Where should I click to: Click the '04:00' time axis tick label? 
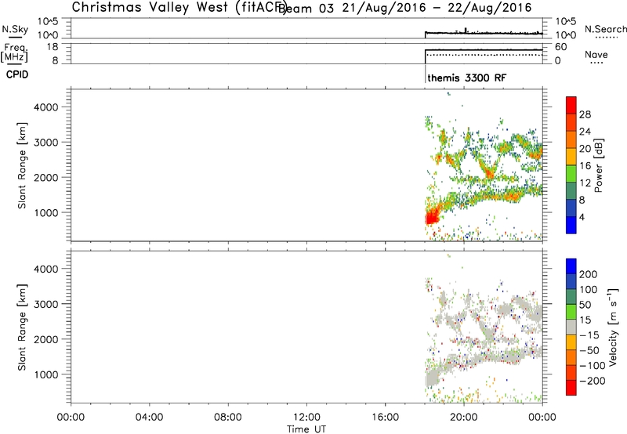150,418
